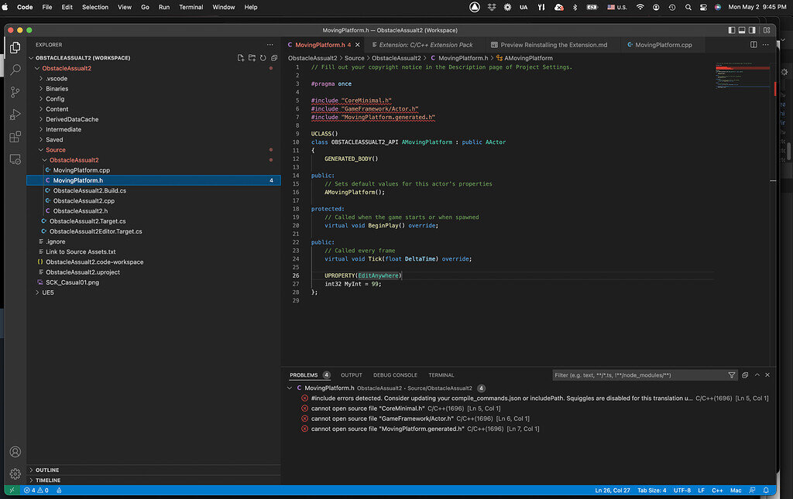Toggle the secondary side bar layout button

(x=754, y=30)
